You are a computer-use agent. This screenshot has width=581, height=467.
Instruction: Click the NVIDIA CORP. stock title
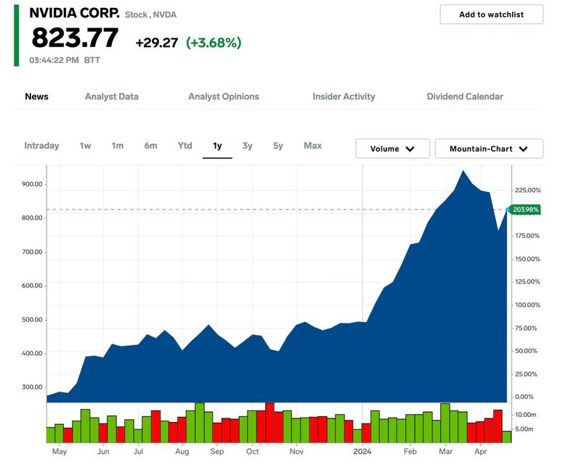(x=75, y=13)
